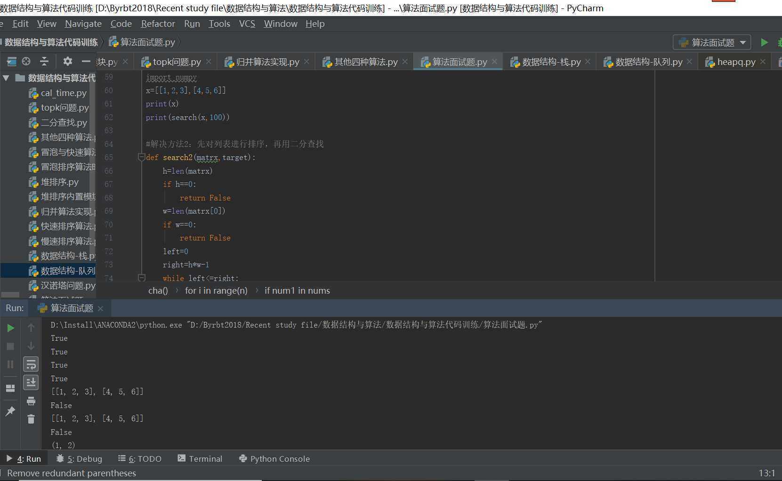The image size is (782, 481).
Task: Toggle scroll to end of output
Action: click(31, 382)
